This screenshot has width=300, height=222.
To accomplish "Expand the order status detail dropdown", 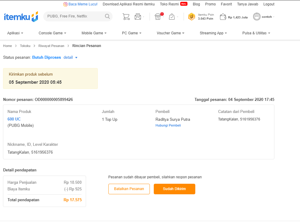I will [70, 58].
